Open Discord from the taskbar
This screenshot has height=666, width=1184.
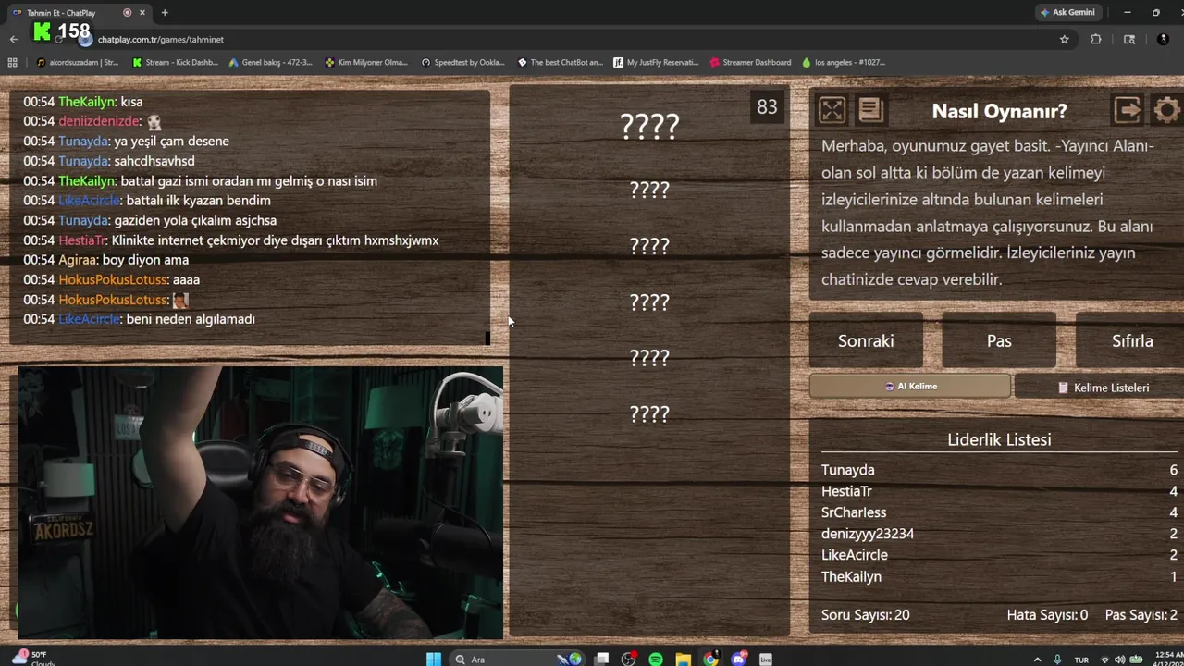coord(738,659)
